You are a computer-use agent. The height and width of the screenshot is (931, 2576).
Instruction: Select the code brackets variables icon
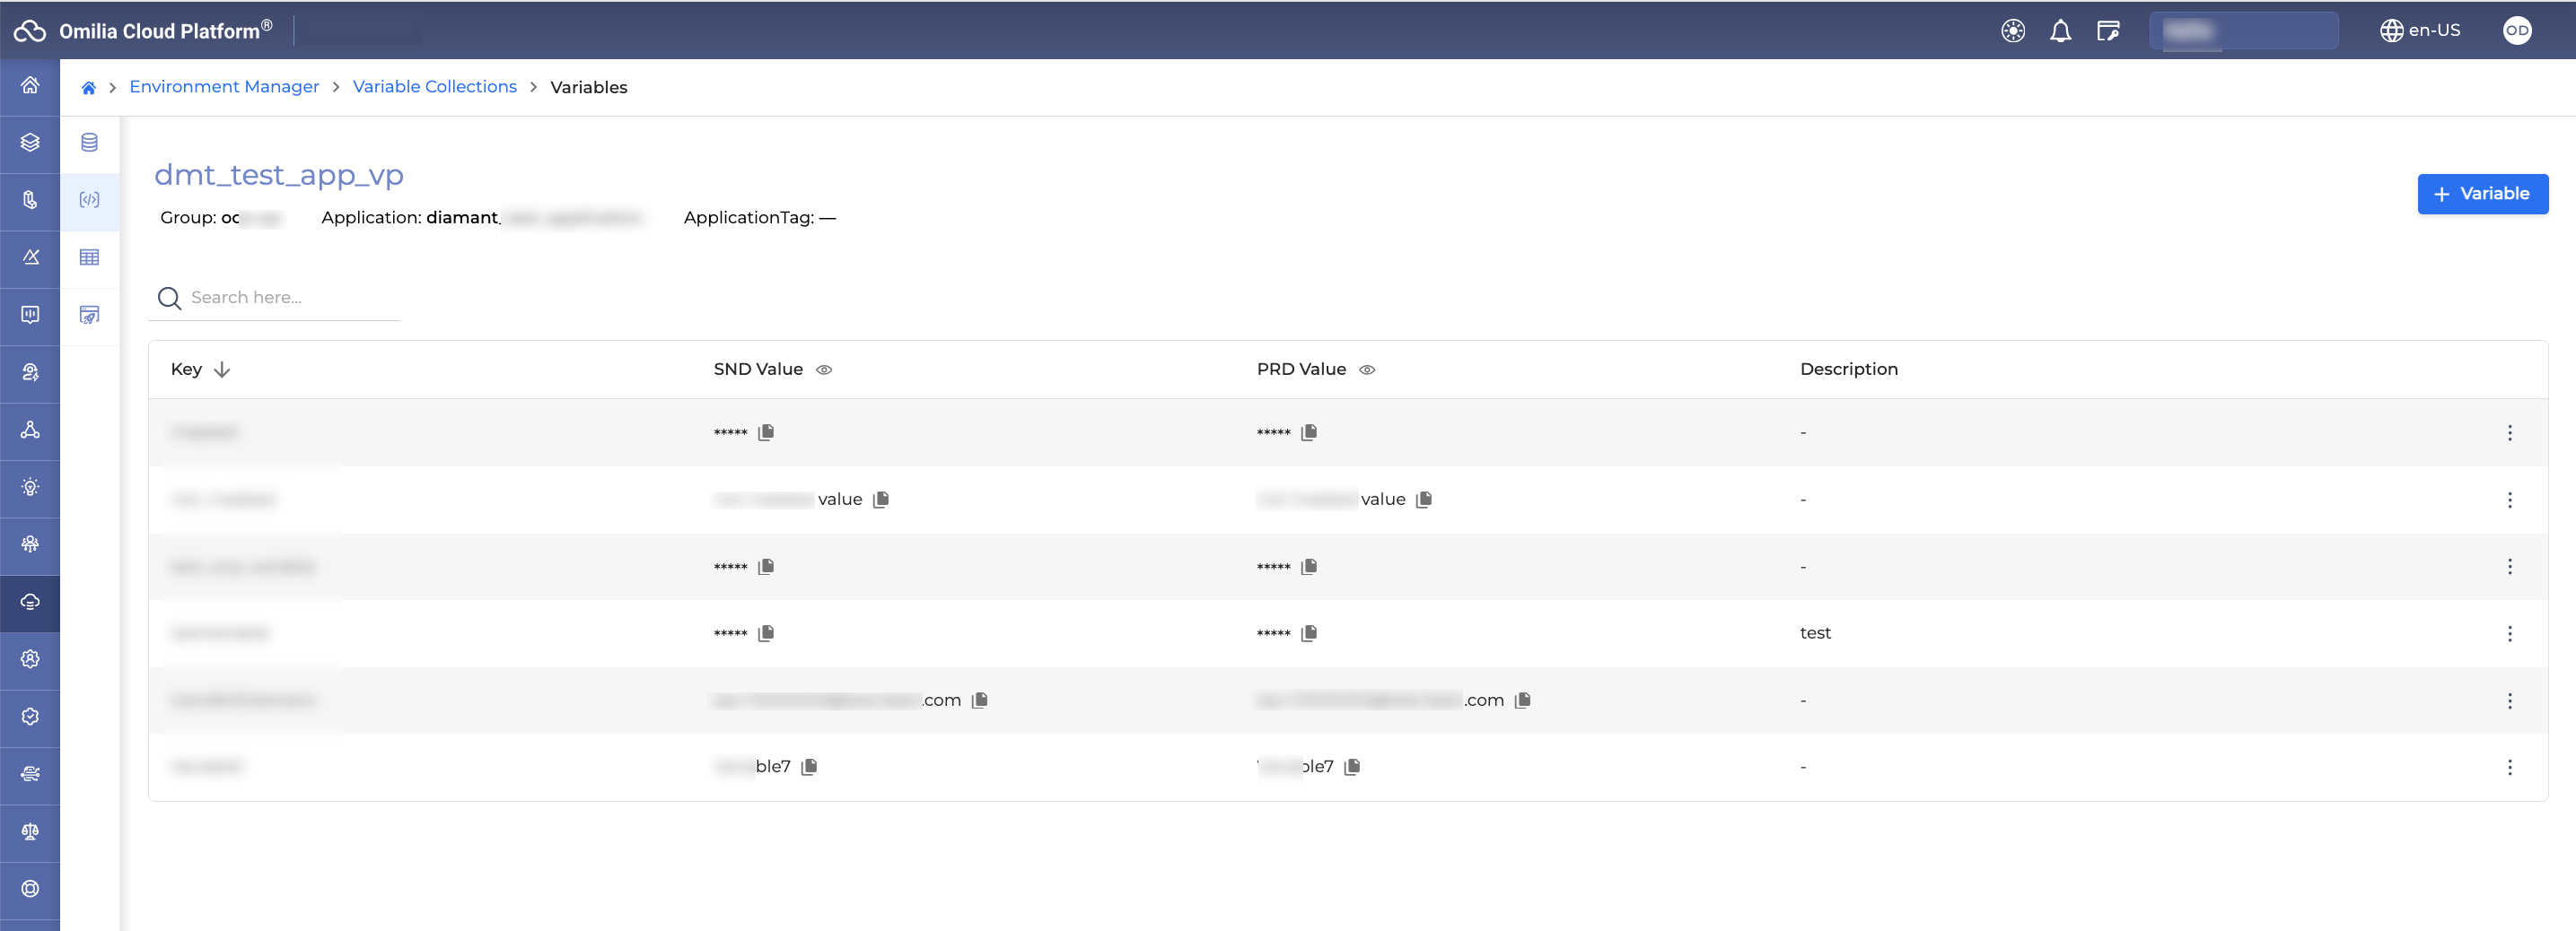pyautogui.click(x=89, y=200)
